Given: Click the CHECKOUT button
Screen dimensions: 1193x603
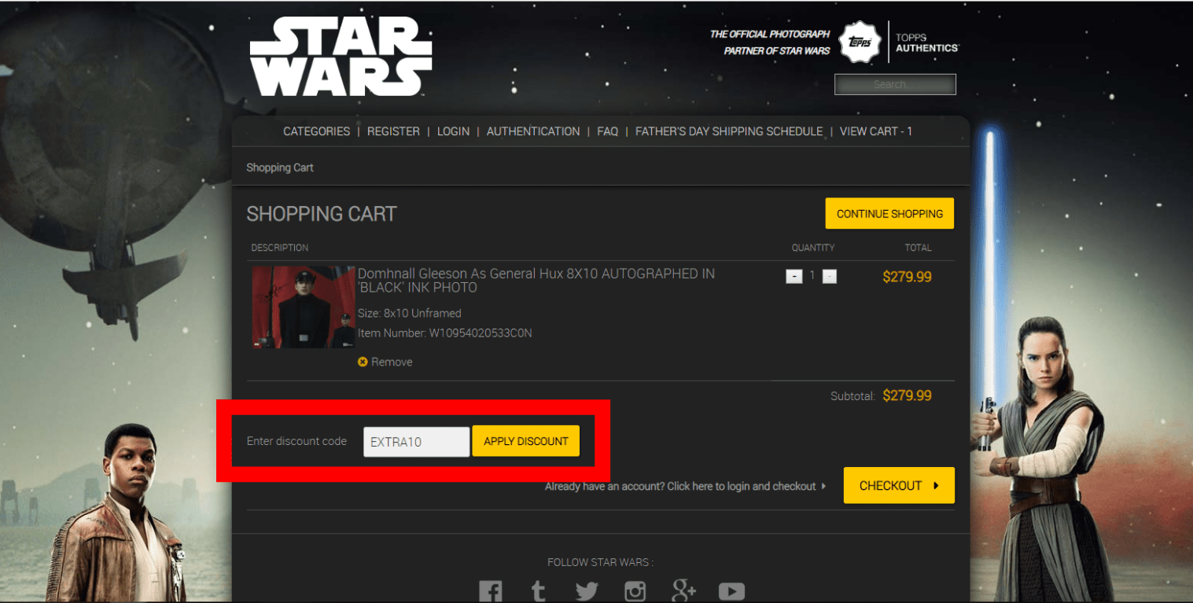Looking at the screenshot, I should coord(899,485).
